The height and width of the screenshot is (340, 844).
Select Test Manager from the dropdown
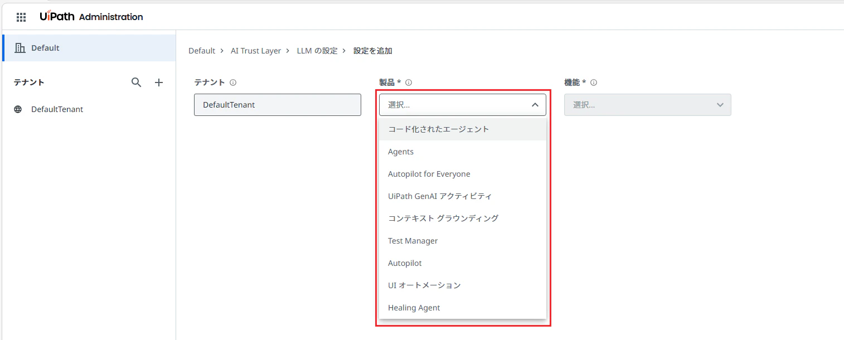click(463, 241)
